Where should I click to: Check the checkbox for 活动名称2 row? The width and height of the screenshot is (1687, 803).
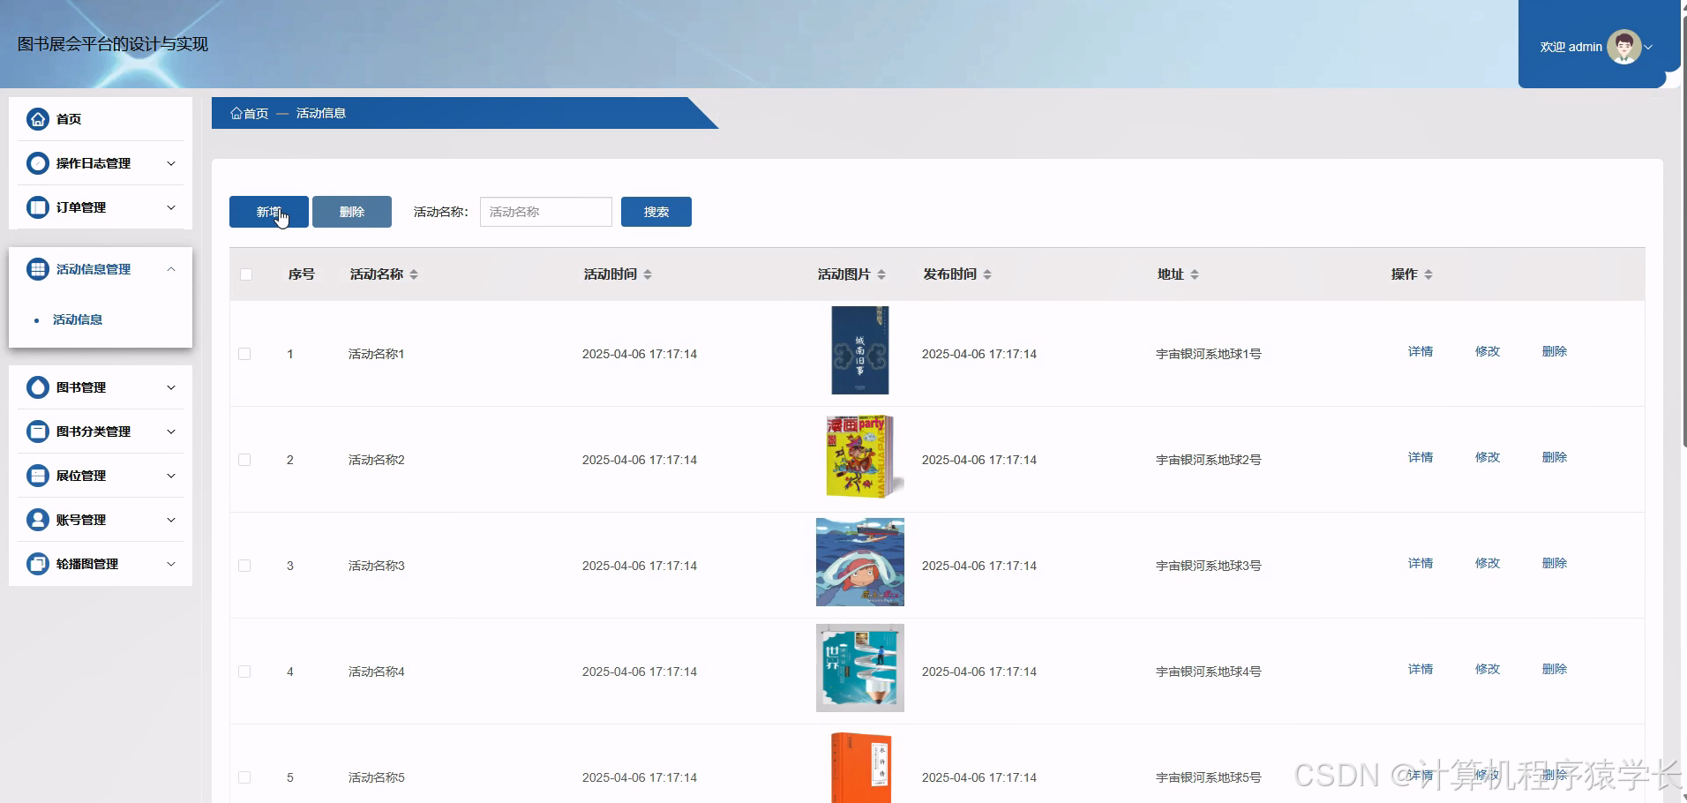pos(245,459)
